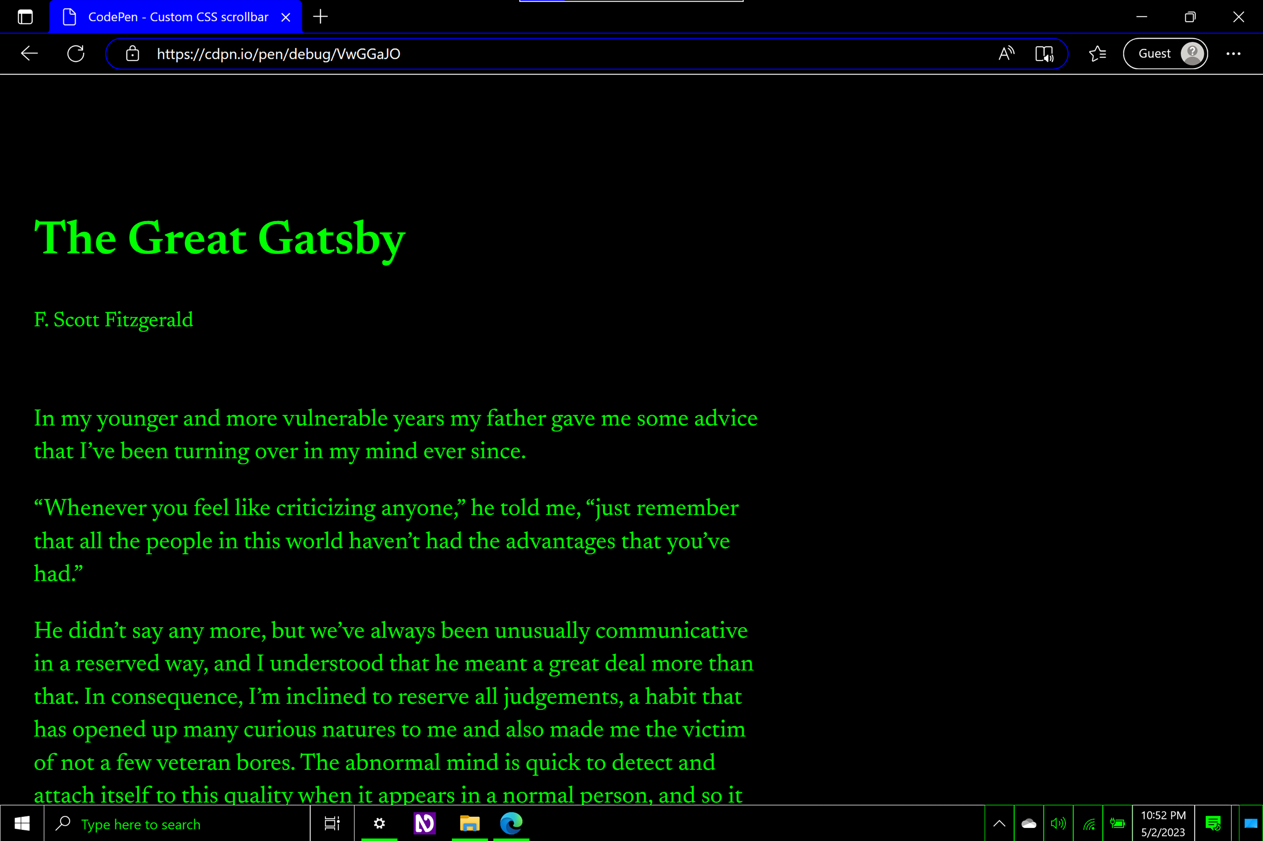Start Read Aloud for this page
The image size is (1263, 841).
coord(1006,53)
